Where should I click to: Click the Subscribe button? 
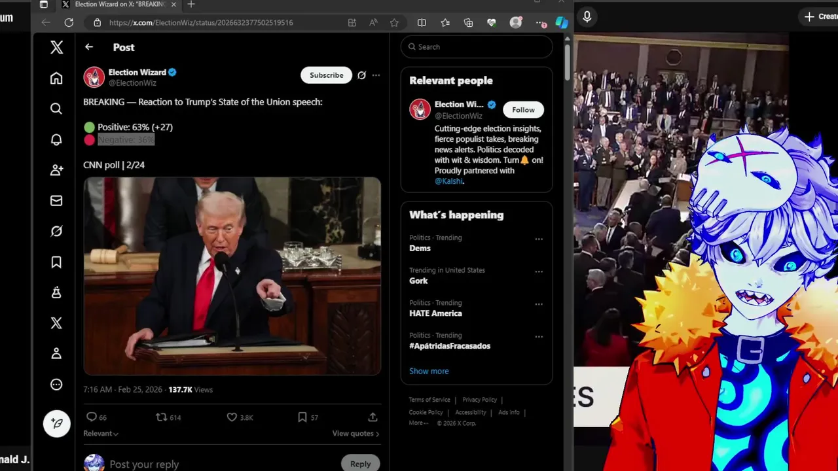[x=326, y=75]
